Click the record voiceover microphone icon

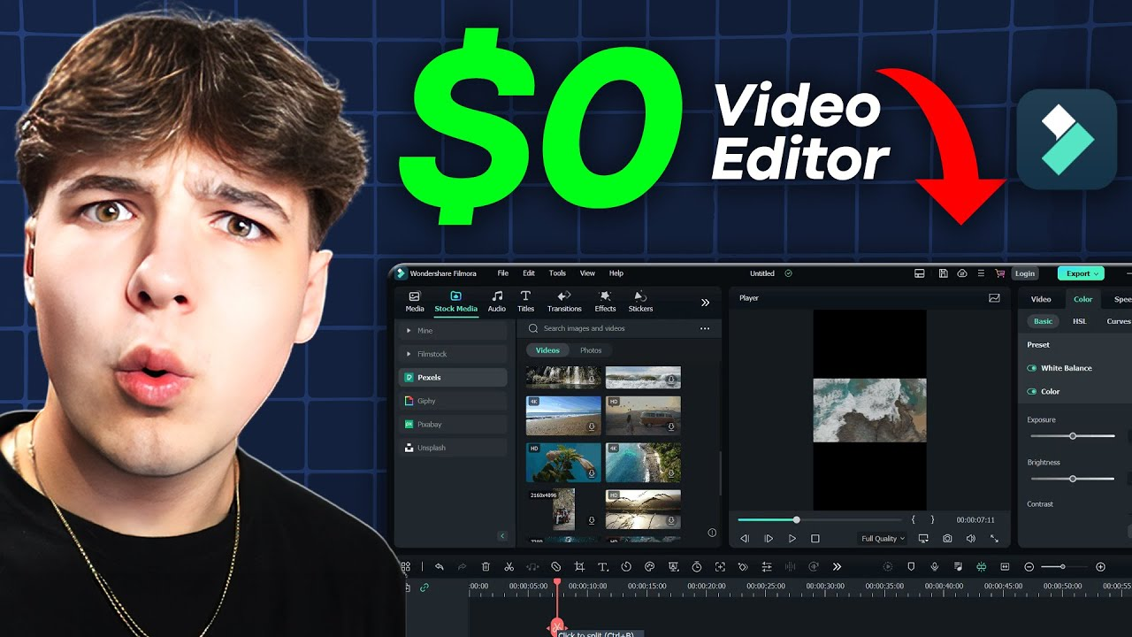coord(935,567)
